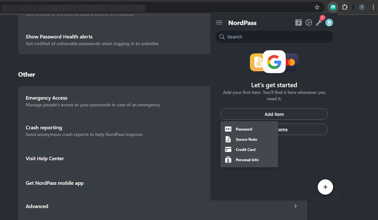Image resolution: width=378 pixels, height=220 pixels.
Task: Open Visit Help Center link
Action: pos(114,159)
